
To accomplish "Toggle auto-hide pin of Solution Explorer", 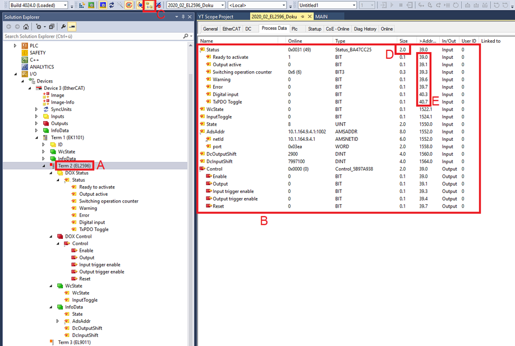I will pyautogui.click(x=183, y=17).
